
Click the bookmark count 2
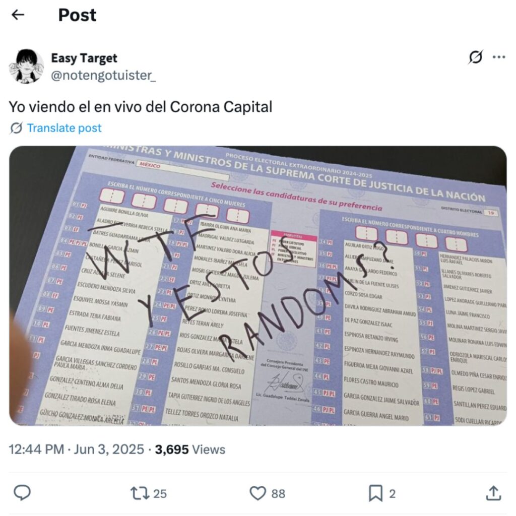tap(392, 494)
